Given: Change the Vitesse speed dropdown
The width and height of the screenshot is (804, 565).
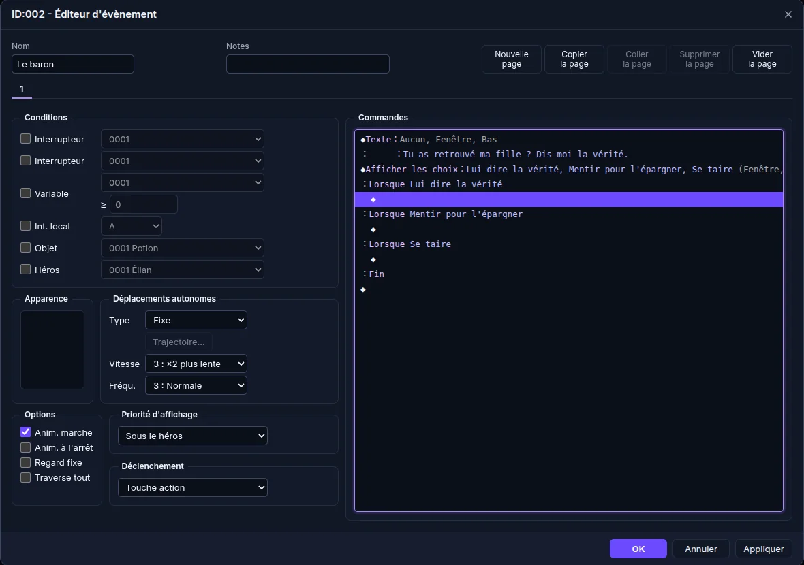Looking at the screenshot, I should [x=196, y=364].
